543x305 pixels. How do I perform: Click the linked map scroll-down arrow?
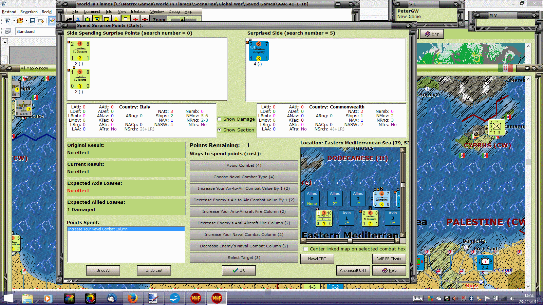(403, 235)
